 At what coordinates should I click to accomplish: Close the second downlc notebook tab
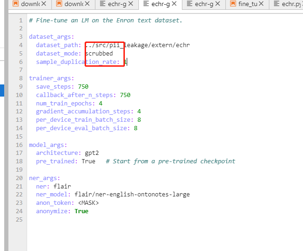[x=87, y=3]
